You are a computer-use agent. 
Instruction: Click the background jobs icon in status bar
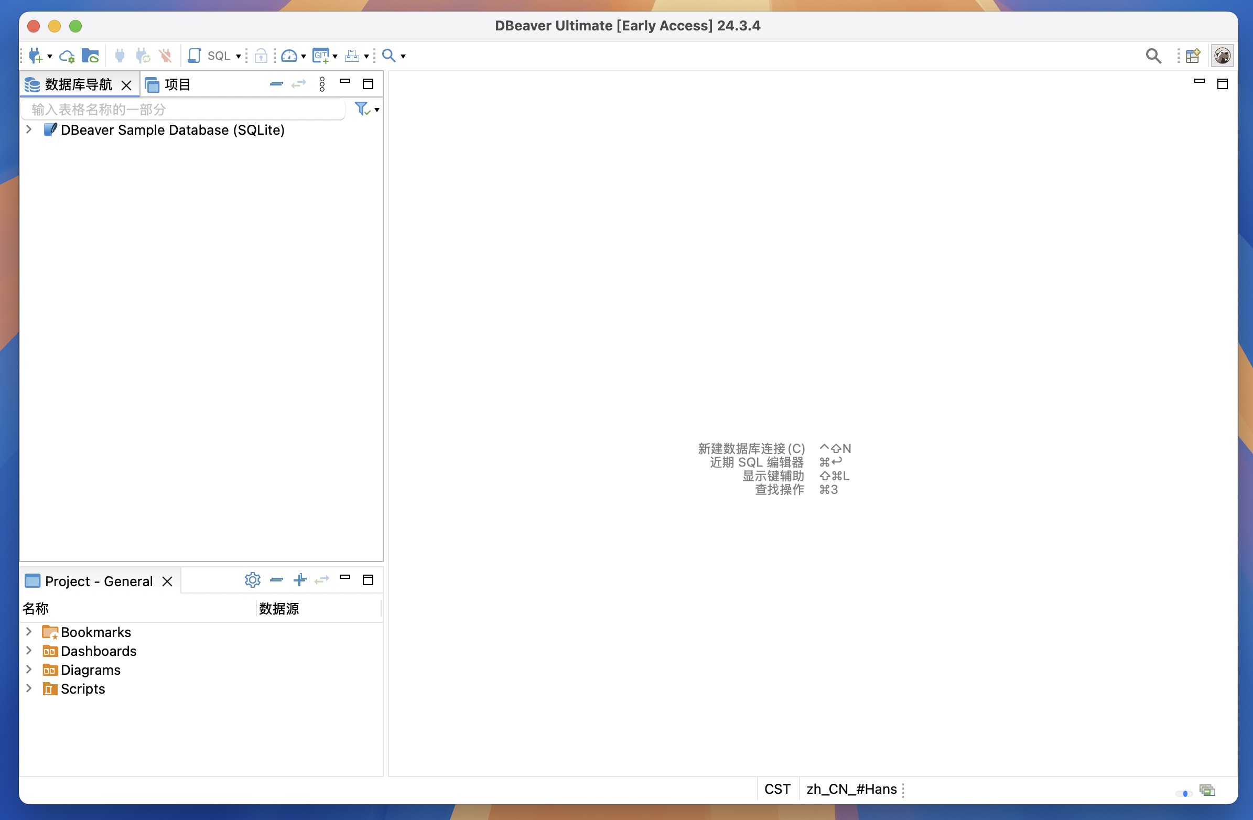coord(1207,790)
